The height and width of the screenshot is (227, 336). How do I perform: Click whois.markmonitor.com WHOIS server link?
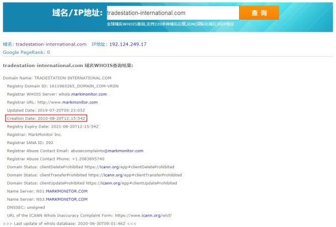click(x=89, y=95)
